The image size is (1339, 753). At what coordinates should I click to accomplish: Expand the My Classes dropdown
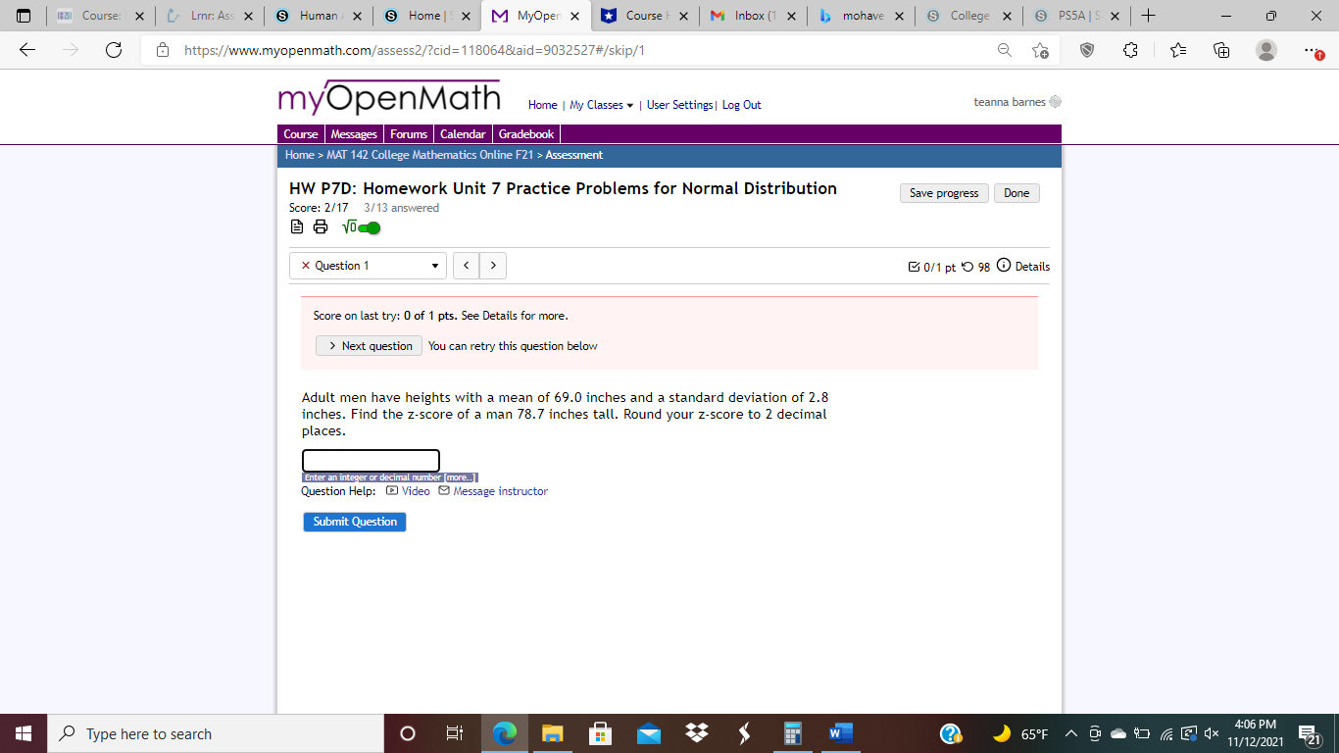point(601,105)
